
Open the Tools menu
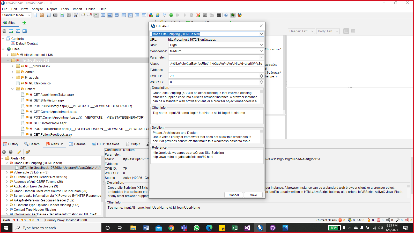click(x=65, y=9)
